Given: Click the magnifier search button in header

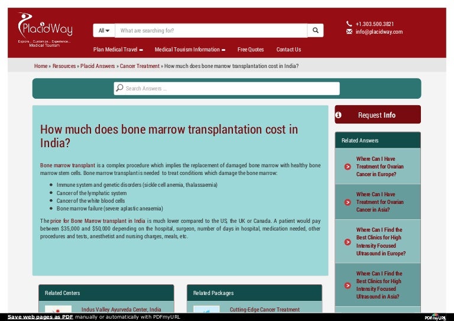Looking at the screenshot, I should point(316,31).
